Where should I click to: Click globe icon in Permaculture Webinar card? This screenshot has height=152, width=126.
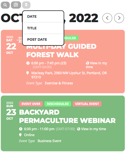[x=79, y=129]
